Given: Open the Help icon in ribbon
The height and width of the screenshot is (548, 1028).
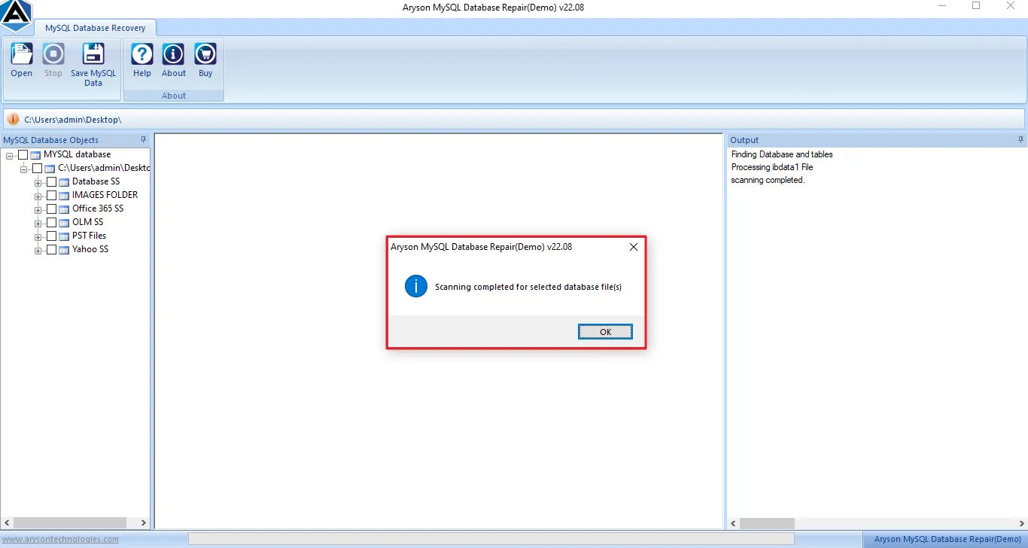Looking at the screenshot, I should (x=142, y=54).
